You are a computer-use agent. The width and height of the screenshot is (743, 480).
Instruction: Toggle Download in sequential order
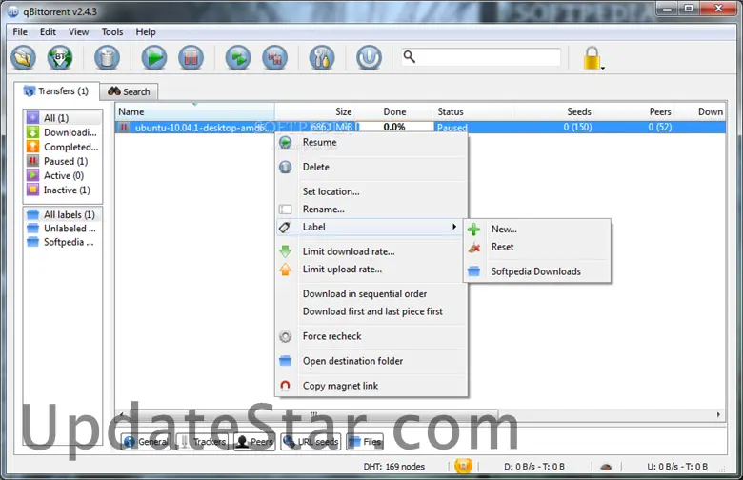coord(371,293)
